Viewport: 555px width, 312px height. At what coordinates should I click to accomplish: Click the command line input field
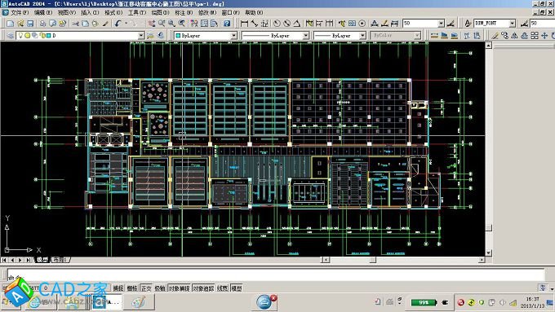275,275
